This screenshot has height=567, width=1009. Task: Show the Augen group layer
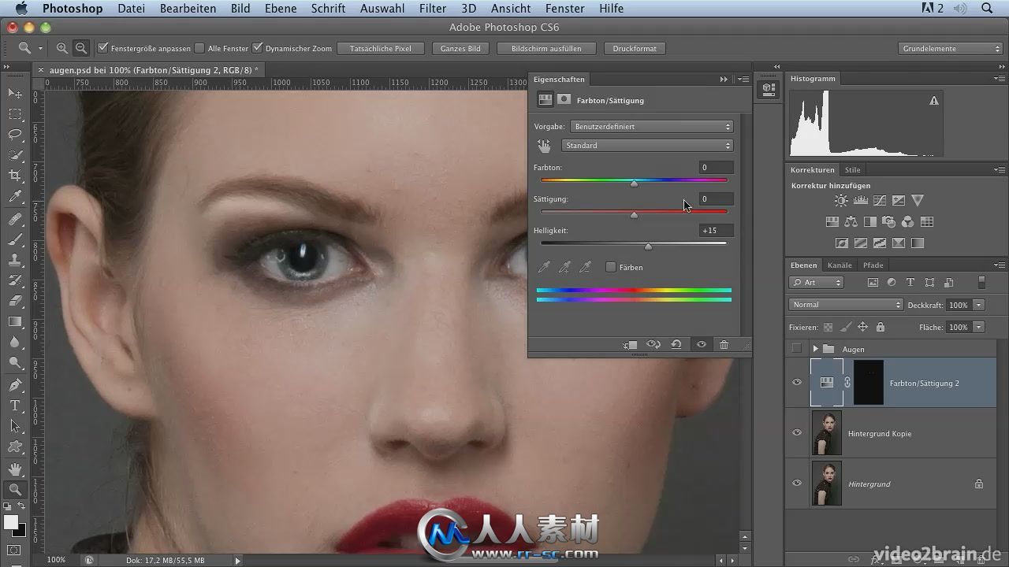[796, 349]
